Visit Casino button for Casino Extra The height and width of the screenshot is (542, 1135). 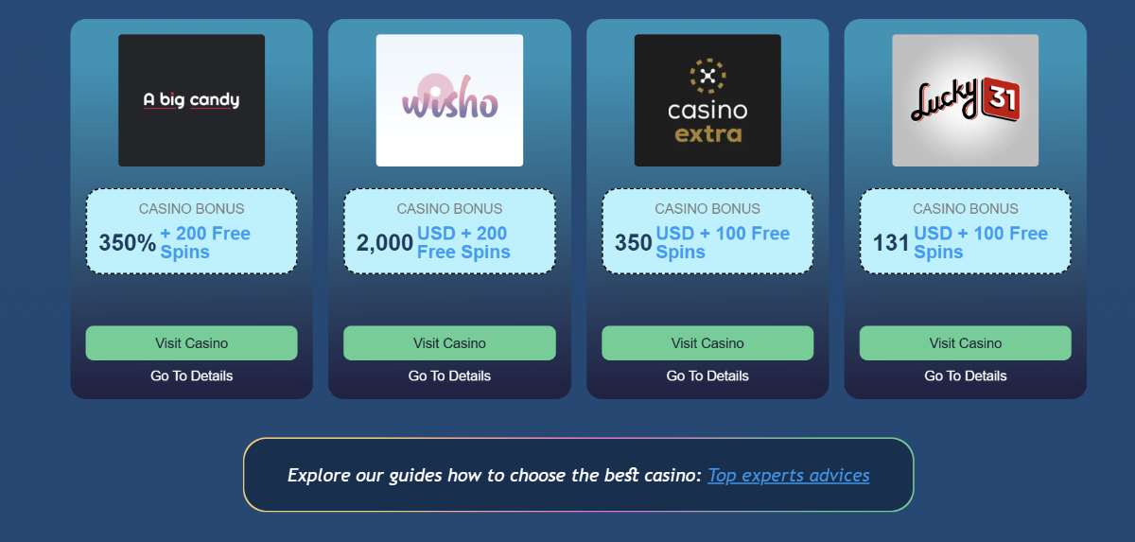[x=707, y=343]
